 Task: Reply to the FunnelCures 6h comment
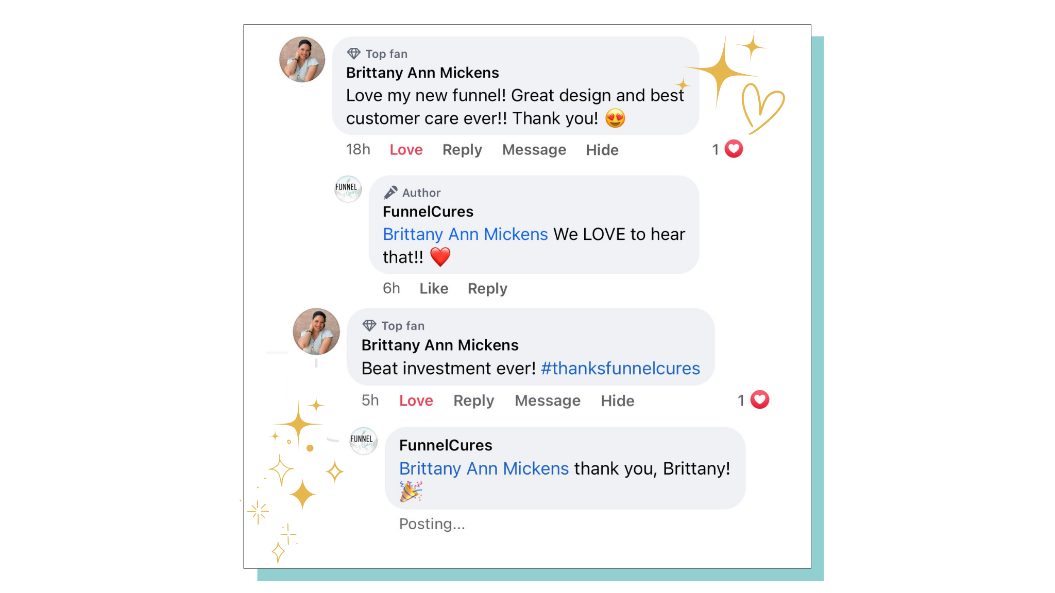487,289
